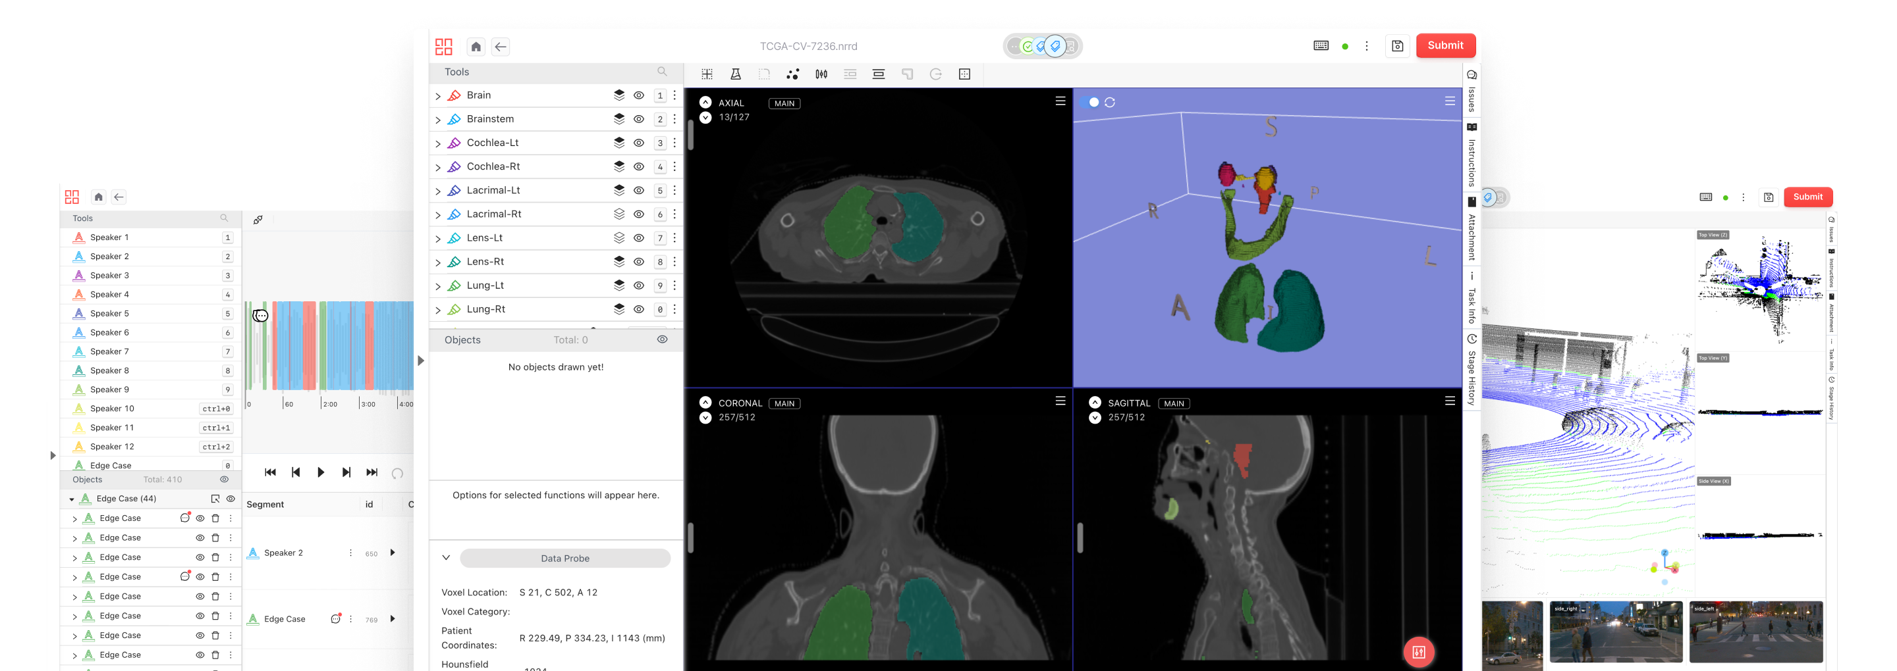Click the scattered dots icon in the toolbar
This screenshot has width=1897, height=671.
click(792, 74)
